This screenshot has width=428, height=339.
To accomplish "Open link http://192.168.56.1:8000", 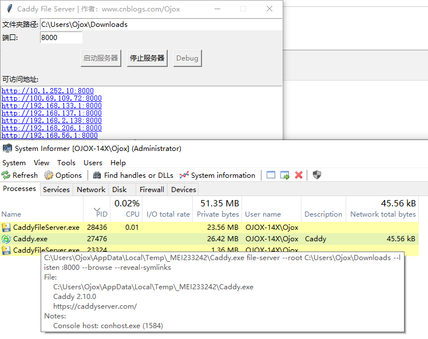I will 50,135.
